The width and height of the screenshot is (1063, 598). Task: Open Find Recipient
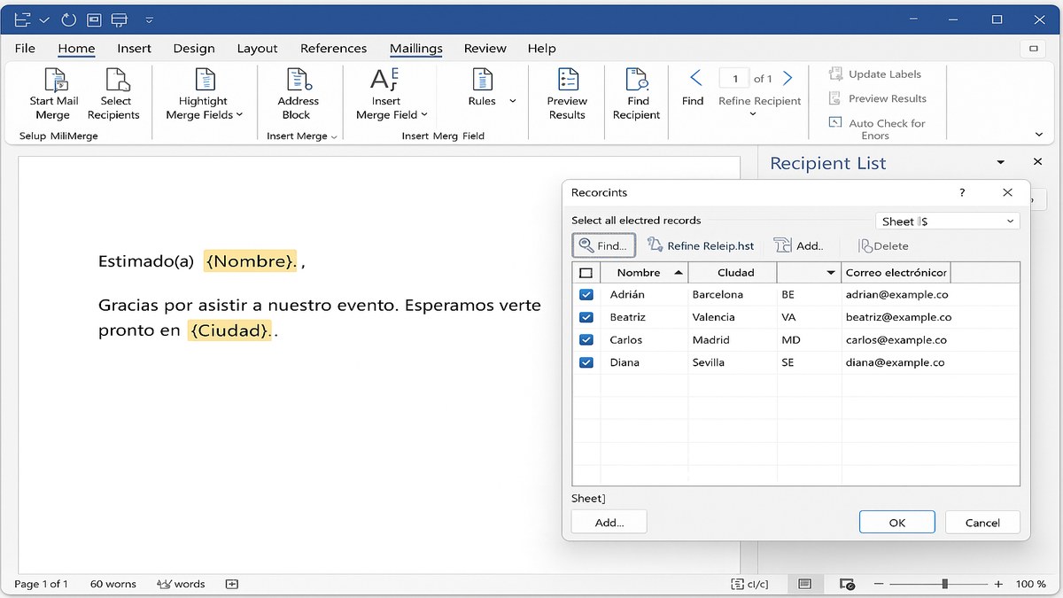click(635, 93)
